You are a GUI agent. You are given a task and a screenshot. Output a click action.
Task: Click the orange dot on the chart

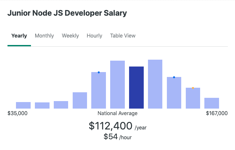tap(193, 88)
